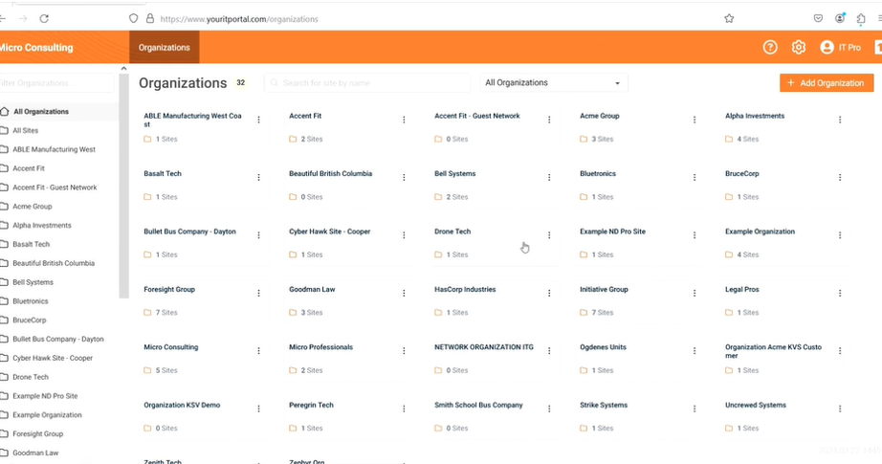Open kebab menu for BruceCorp card
Viewport: 882px width, 464px height.
(x=840, y=178)
